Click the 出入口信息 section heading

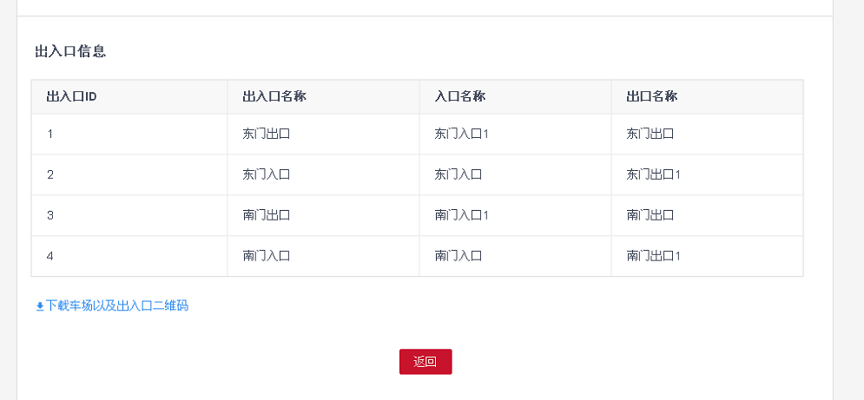click(70, 52)
